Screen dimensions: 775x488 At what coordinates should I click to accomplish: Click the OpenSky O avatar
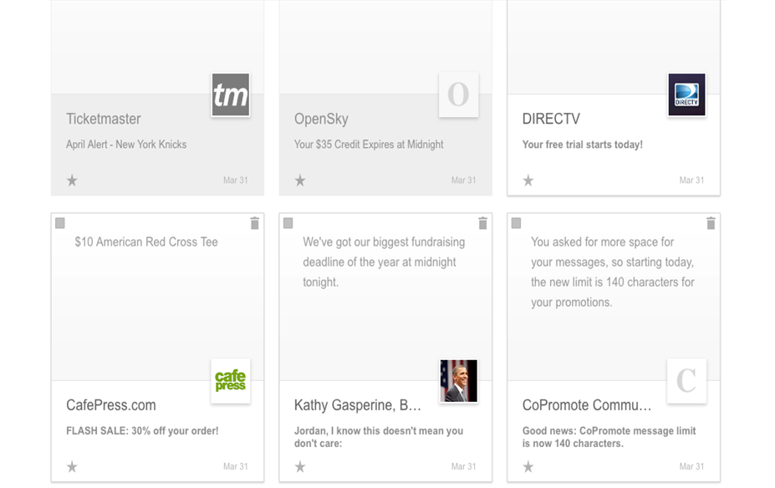coord(459,94)
